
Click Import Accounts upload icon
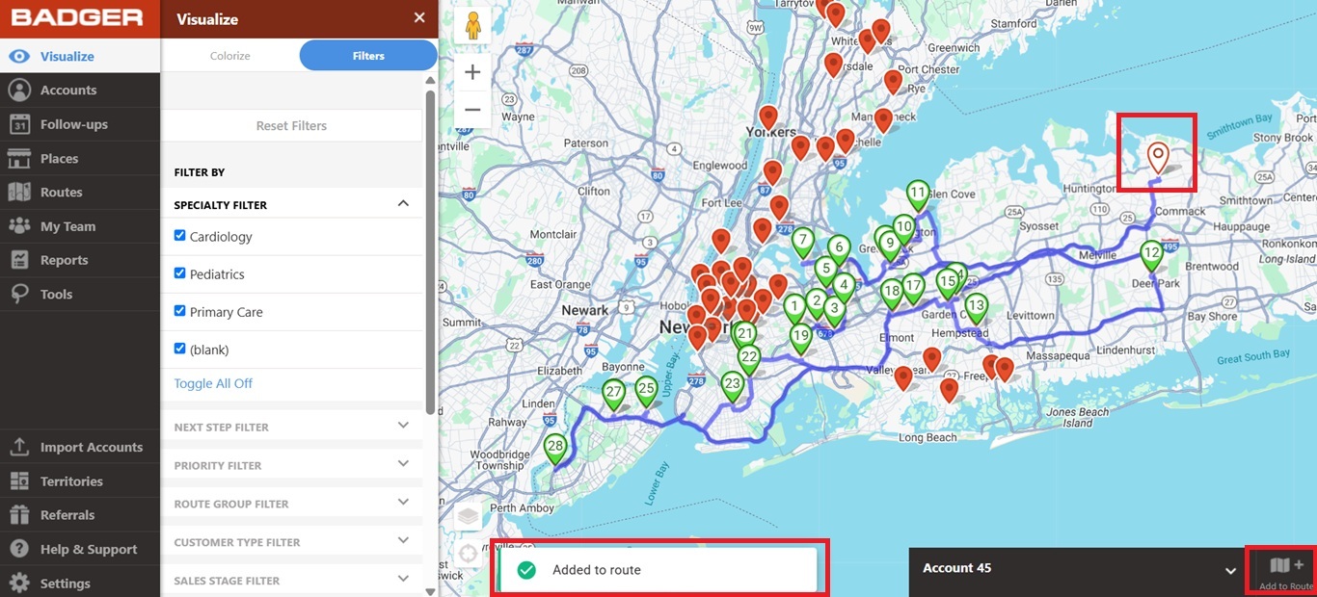[18, 447]
